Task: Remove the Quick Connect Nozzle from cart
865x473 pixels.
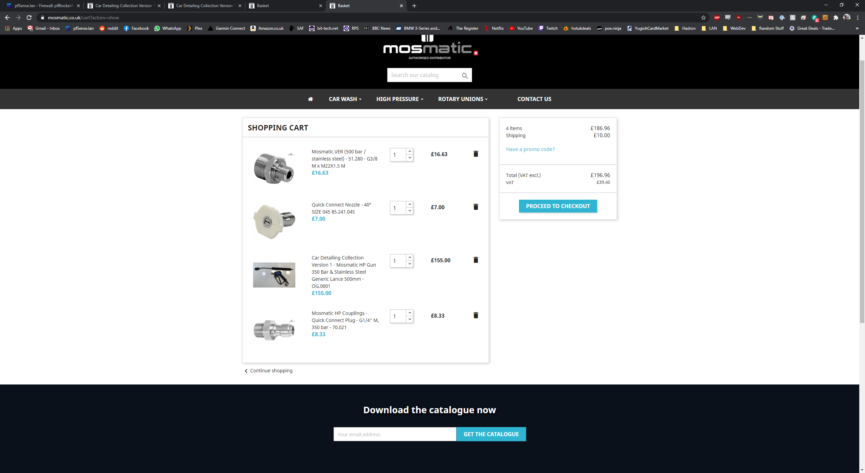Action: (x=476, y=207)
